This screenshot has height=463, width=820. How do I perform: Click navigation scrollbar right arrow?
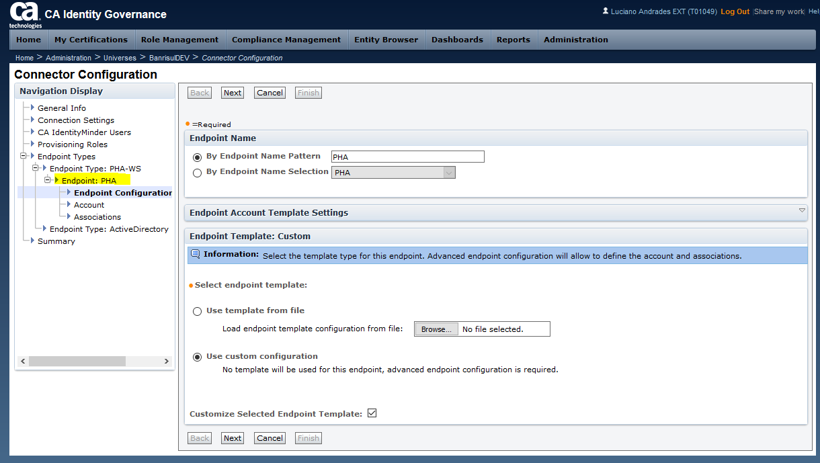tap(167, 361)
